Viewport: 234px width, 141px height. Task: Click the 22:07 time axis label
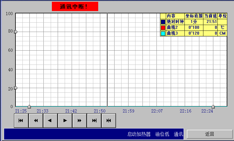coord(157,111)
